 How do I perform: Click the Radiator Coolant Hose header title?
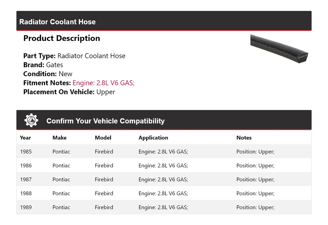[x=57, y=22]
